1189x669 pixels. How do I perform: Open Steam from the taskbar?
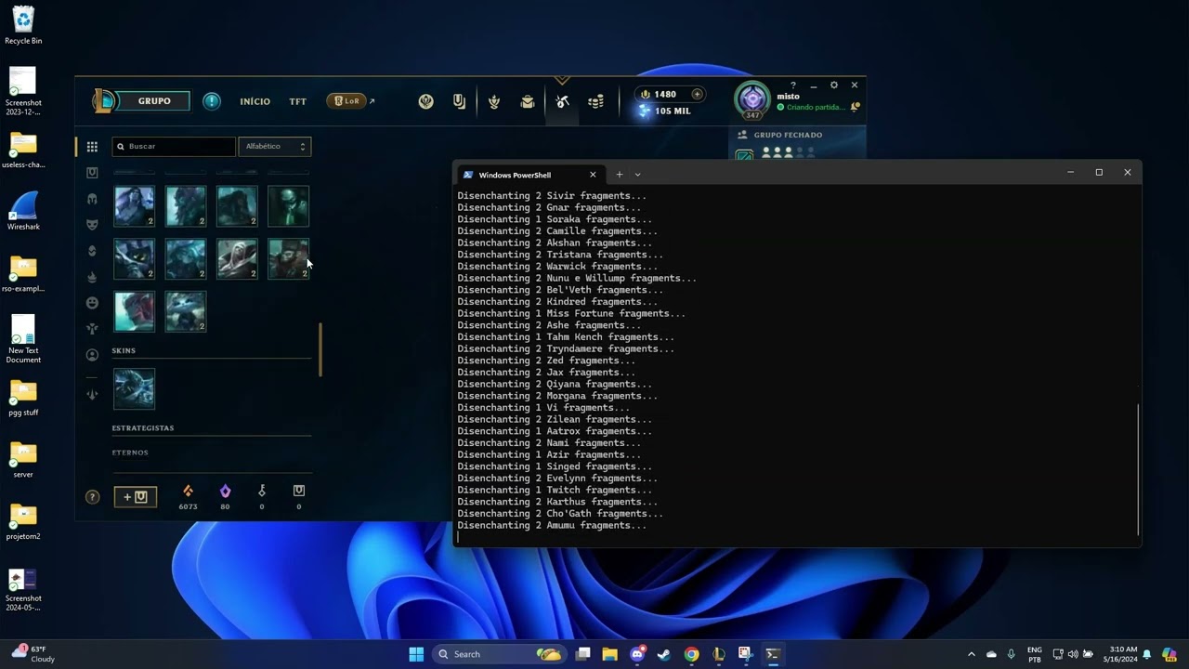[x=664, y=654]
